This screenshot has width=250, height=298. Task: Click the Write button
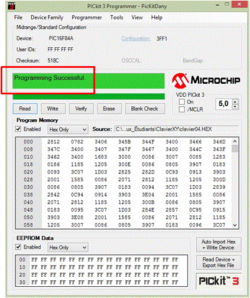click(x=53, y=109)
